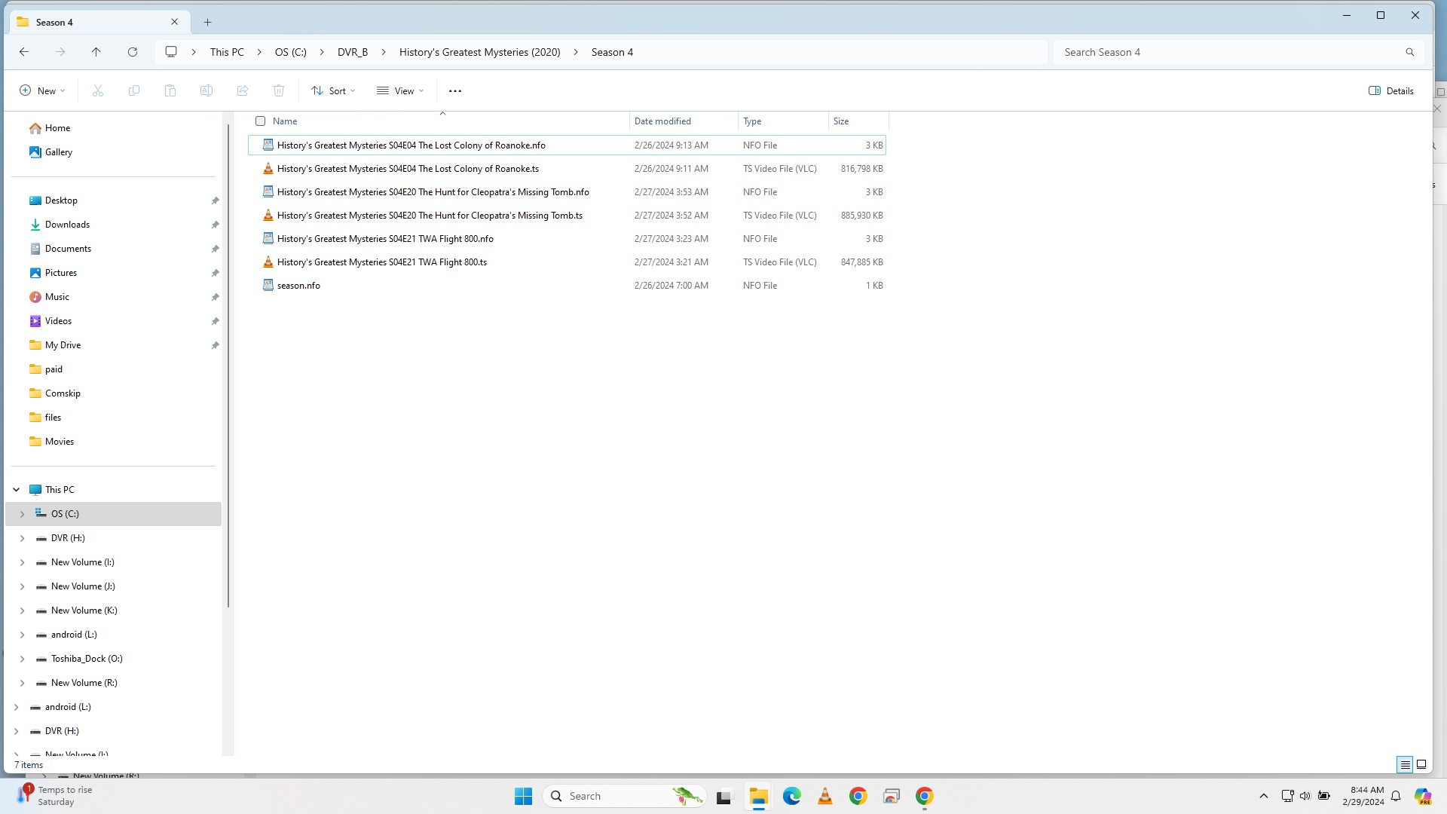Screen dimensions: 1447x814
Task: Open VLC from the taskbar
Action: 825,796
